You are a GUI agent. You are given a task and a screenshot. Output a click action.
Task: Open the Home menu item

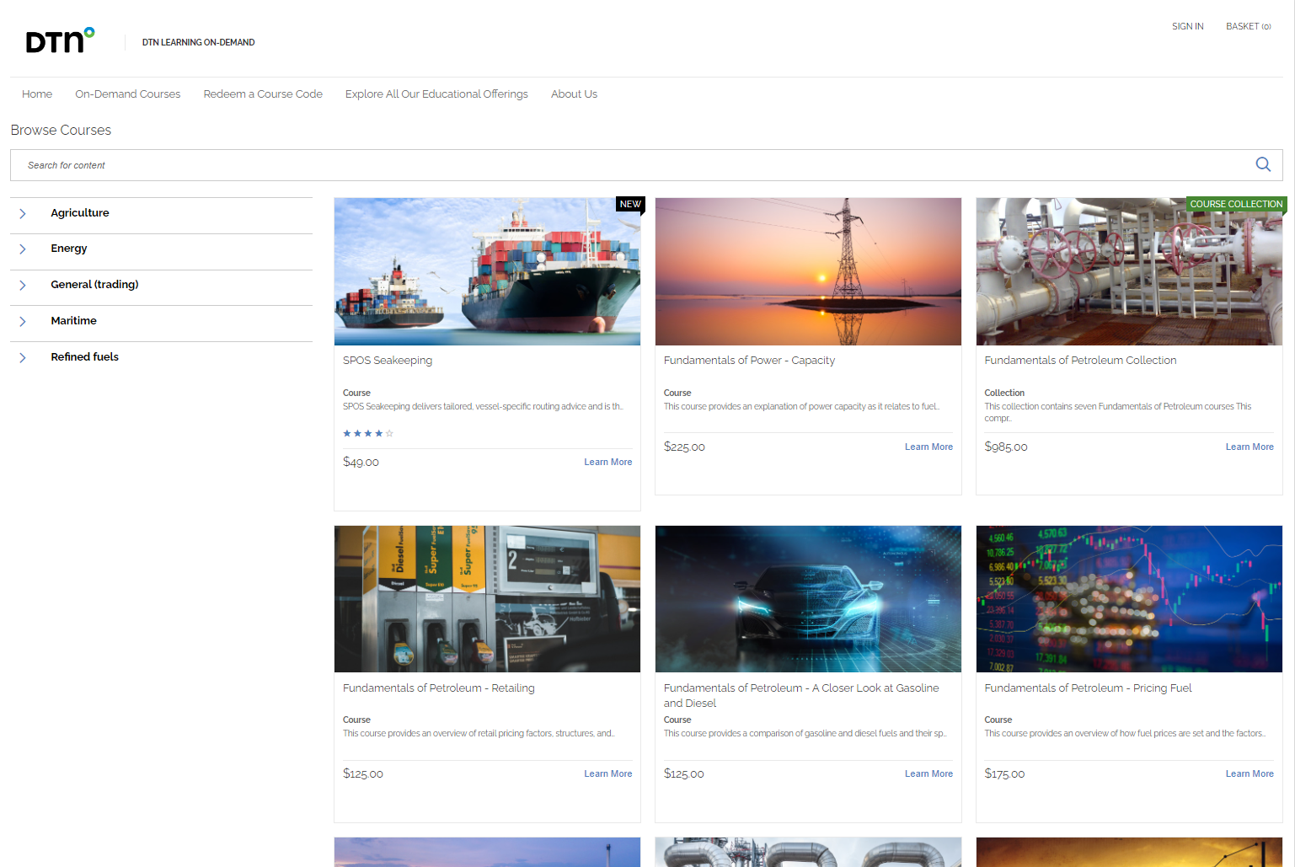coord(37,94)
